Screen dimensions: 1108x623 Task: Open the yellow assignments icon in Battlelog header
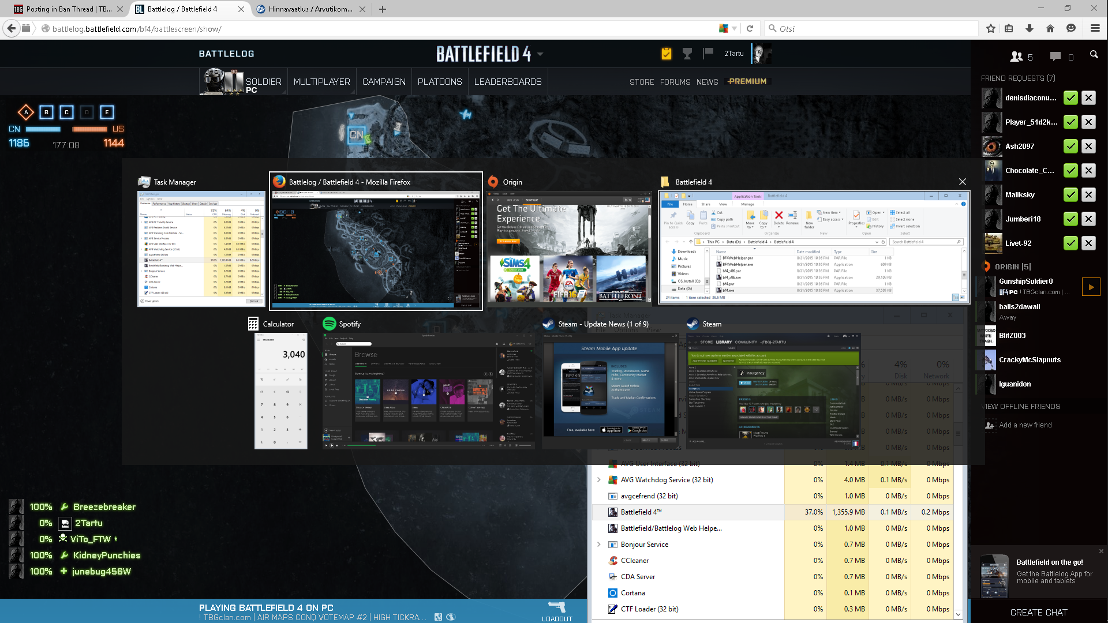click(x=667, y=54)
